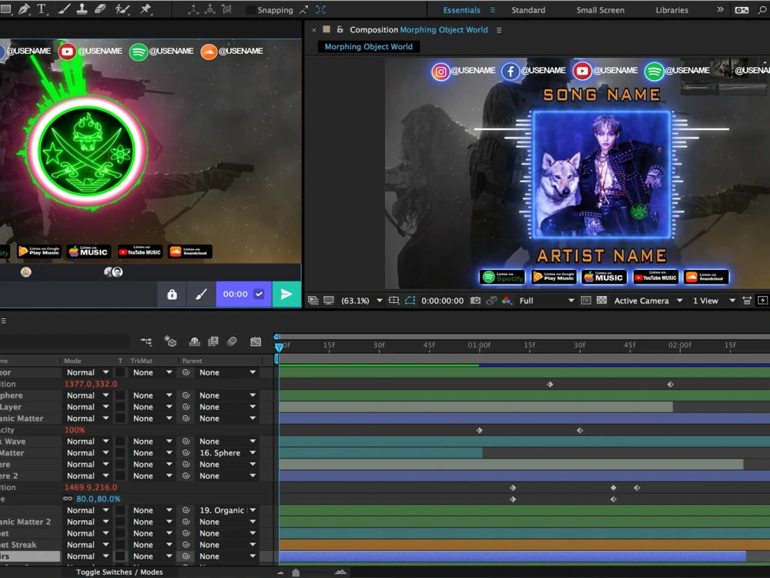Select the Puppet Pin tool
The width and height of the screenshot is (770, 578).
pyautogui.click(x=146, y=8)
